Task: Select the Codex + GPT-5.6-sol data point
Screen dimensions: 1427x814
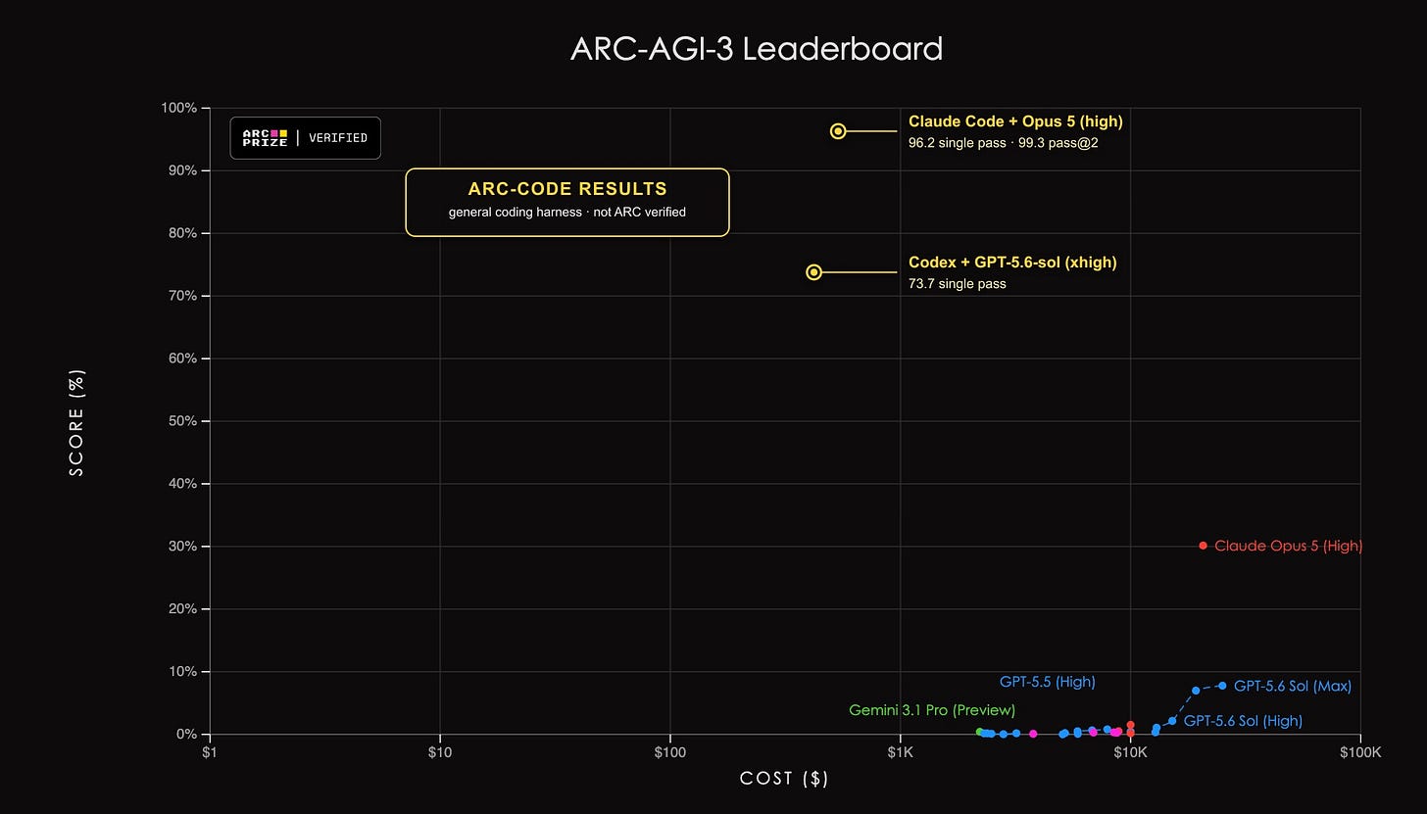Action: tap(813, 272)
